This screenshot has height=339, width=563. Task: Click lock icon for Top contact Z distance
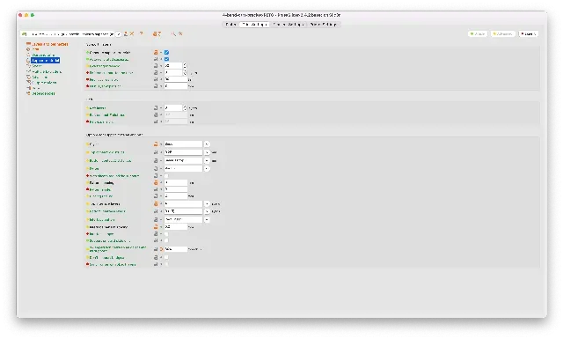tap(156, 152)
